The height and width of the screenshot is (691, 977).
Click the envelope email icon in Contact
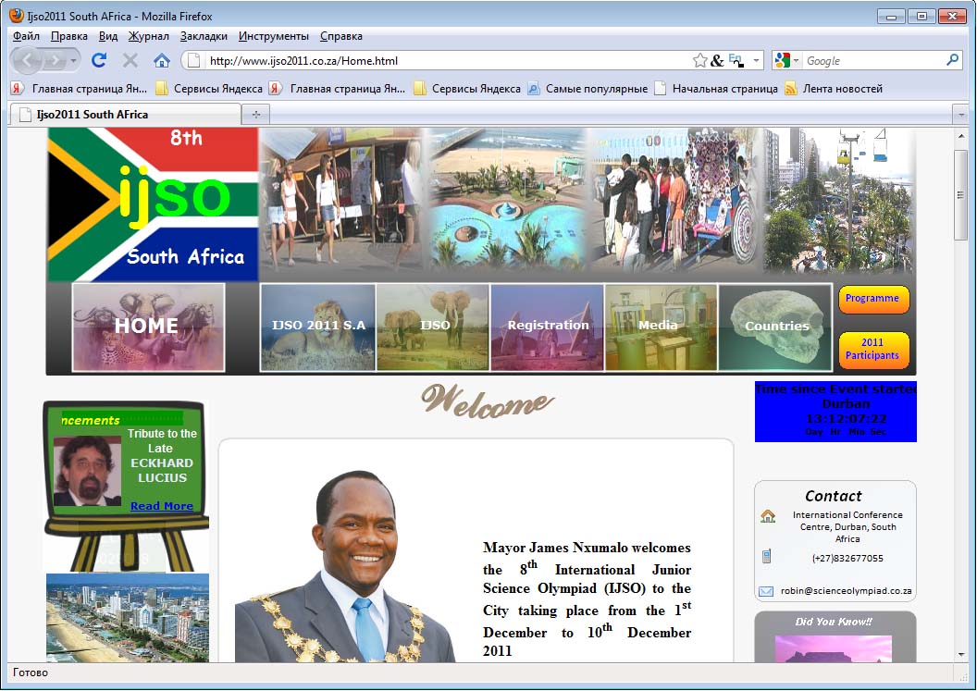click(766, 591)
